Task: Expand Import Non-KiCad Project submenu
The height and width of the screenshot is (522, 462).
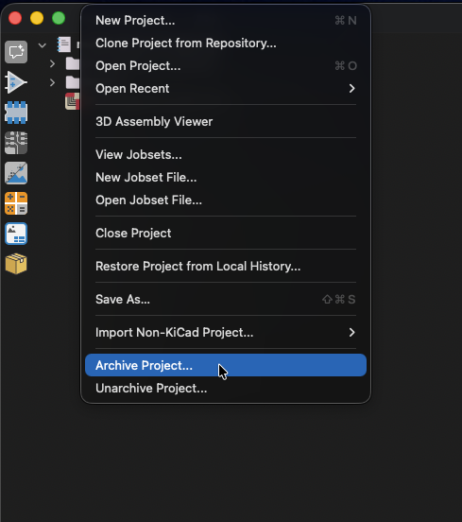Action: coord(226,332)
